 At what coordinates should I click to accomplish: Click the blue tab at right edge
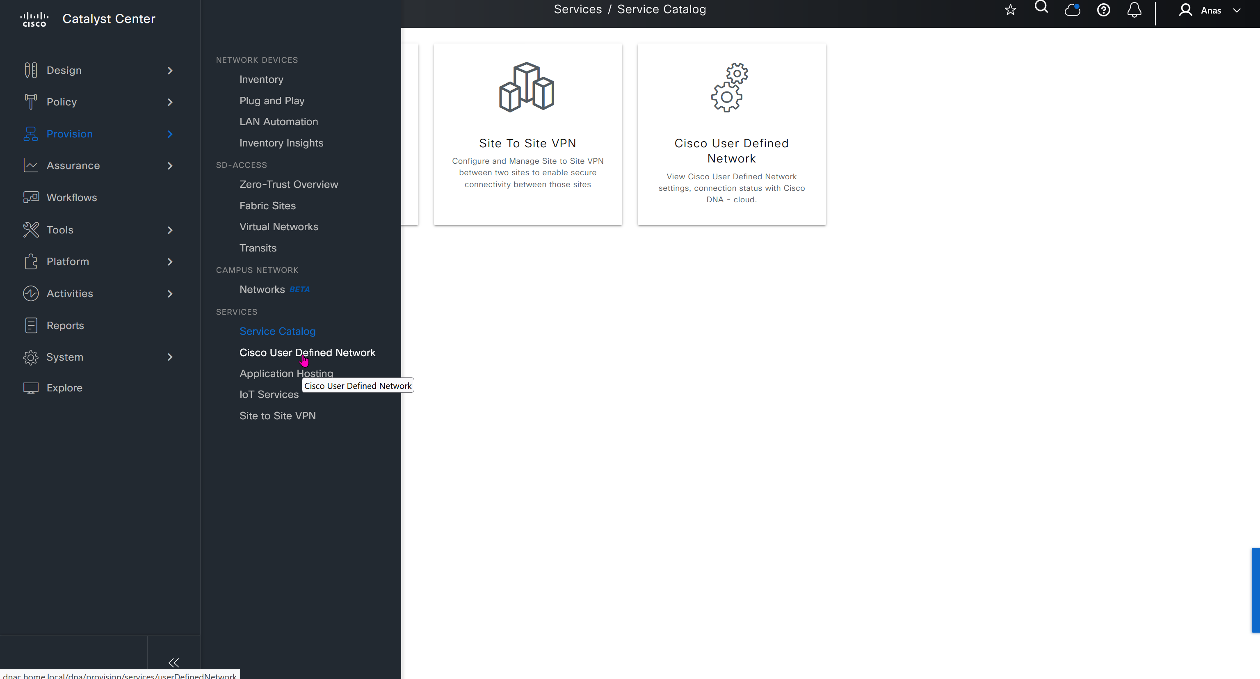(1255, 590)
